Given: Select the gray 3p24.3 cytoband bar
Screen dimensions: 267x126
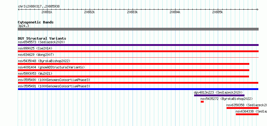Looking at the screenshot, I should click(x=138, y=29).
